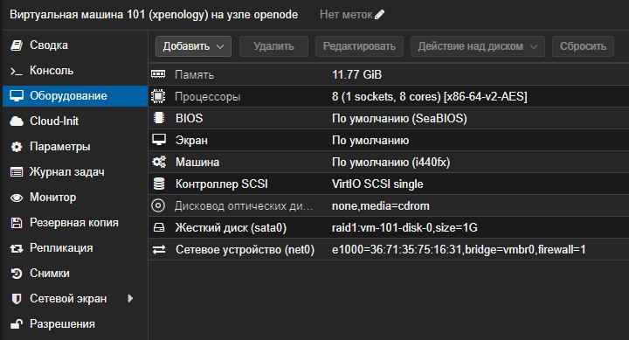Open the Действие над диском dropdown

coord(477,46)
